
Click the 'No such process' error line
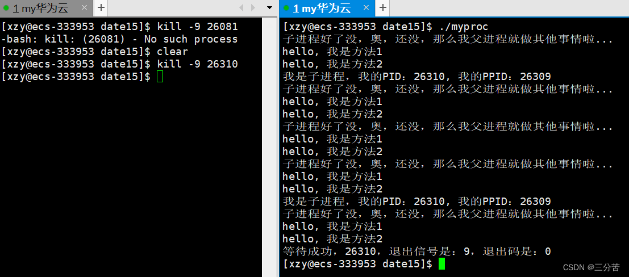tap(119, 39)
